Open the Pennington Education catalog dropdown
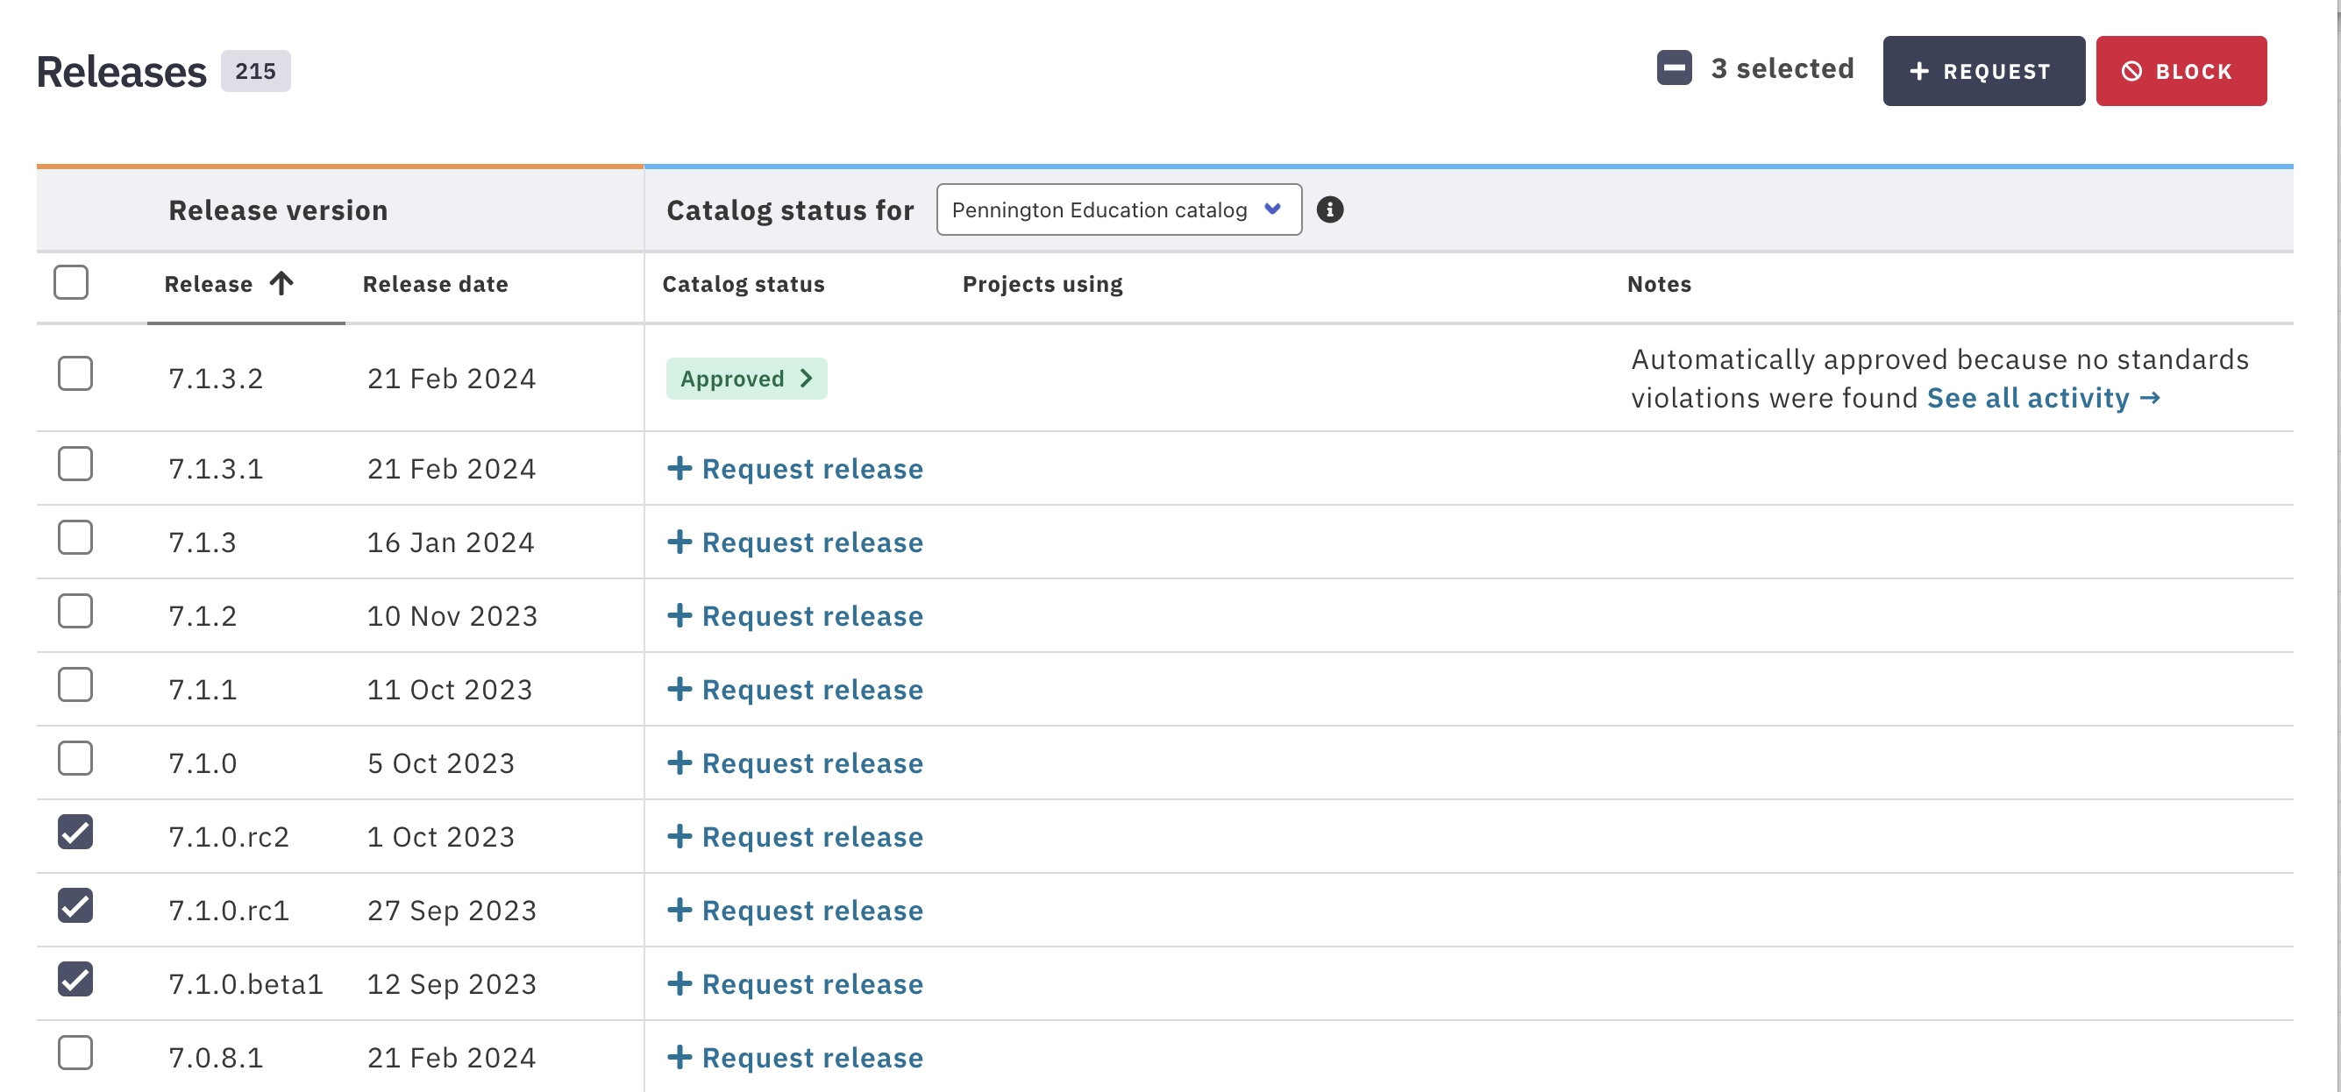Screen dimensions: 2341x1092 coord(1119,209)
